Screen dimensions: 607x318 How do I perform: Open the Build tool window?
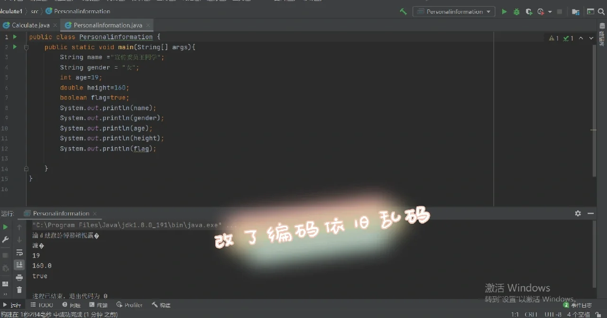(x=161, y=305)
